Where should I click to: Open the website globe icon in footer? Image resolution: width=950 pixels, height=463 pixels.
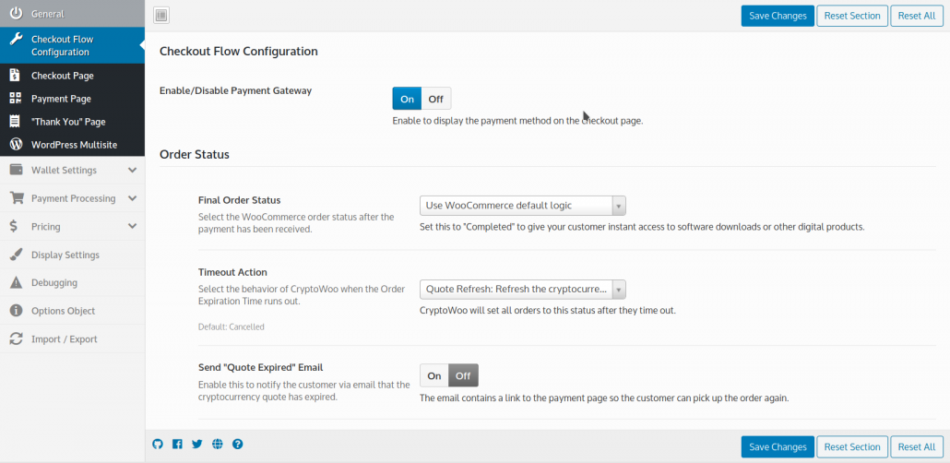(x=218, y=445)
